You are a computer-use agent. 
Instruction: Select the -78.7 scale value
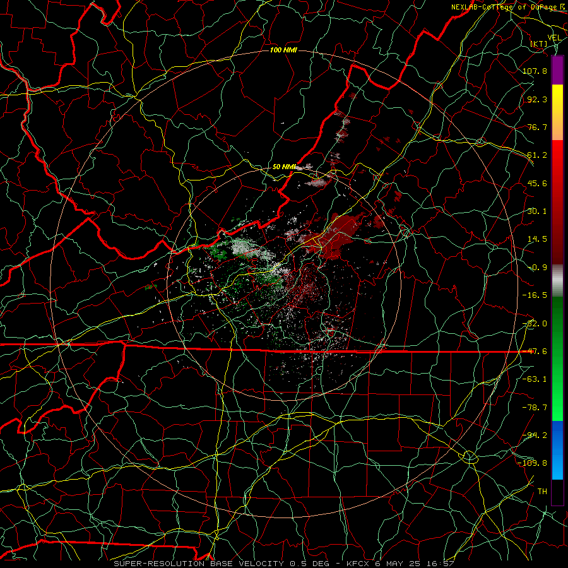tap(535, 408)
